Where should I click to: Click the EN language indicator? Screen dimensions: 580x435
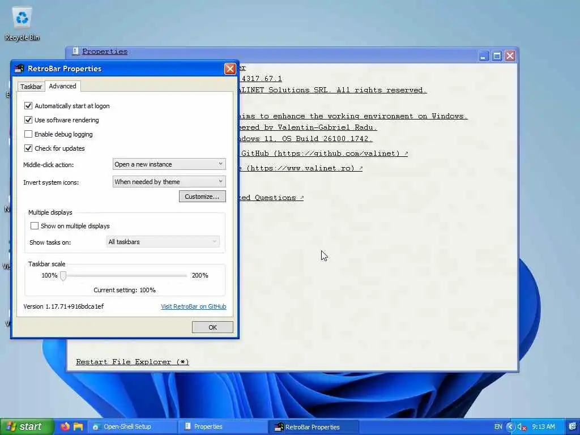point(498,427)
